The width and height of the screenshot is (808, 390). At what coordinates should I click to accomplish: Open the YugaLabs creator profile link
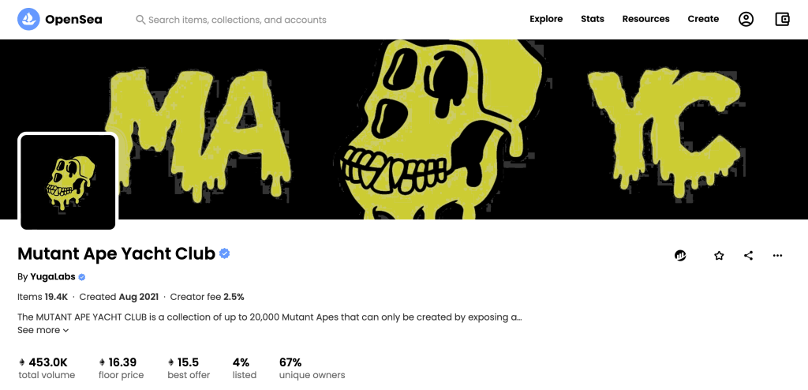(52, 277)
